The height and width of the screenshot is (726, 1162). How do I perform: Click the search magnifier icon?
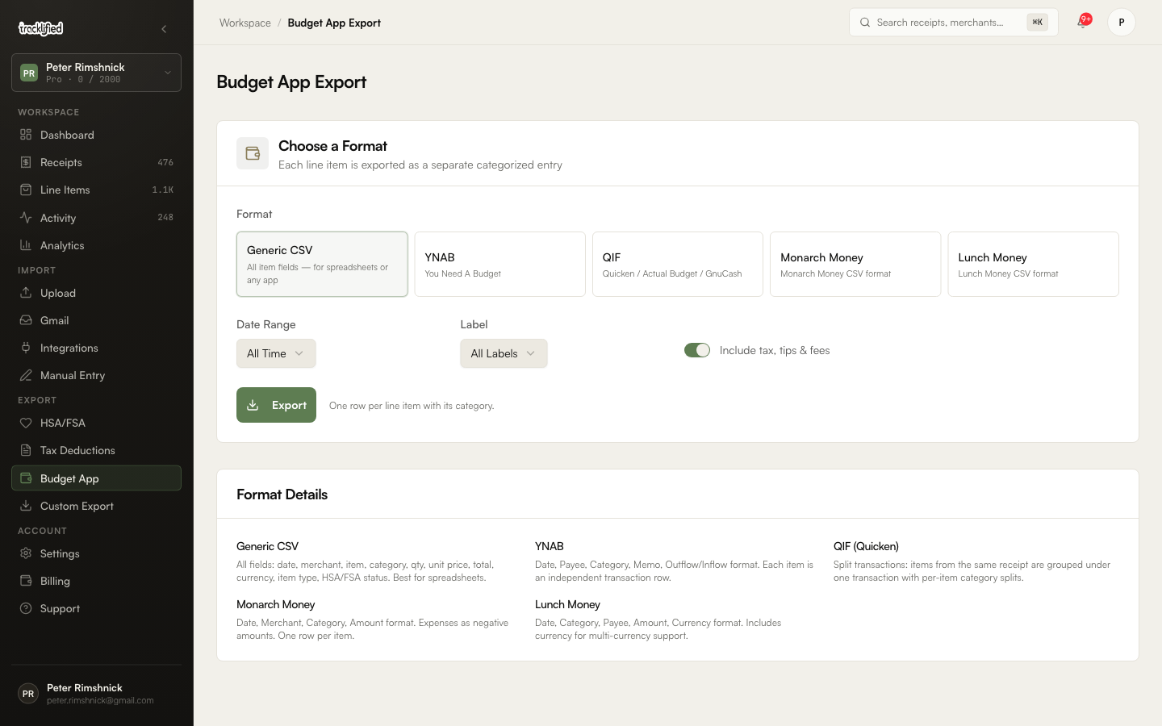point(865,23)
